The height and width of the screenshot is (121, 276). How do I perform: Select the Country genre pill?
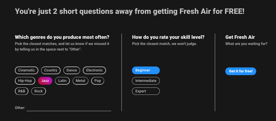[x=51, y=70]
